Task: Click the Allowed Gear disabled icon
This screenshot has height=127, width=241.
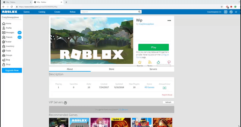Action: [164, 88]
